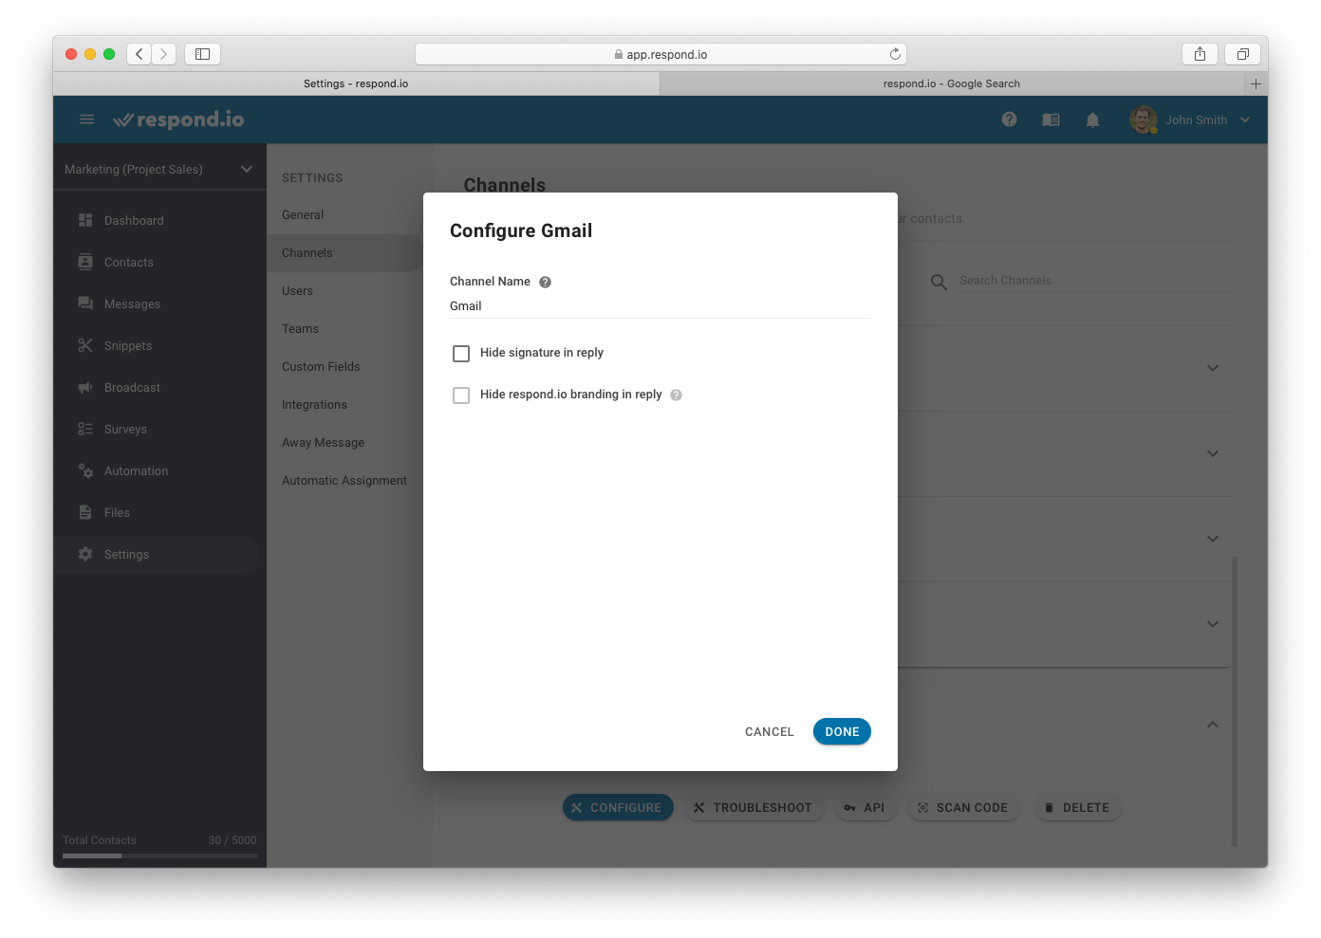Click John Smith's avatar picture
Image resolution: width=1321 pixels, height=938 pixels.
tap(1144, 120)
